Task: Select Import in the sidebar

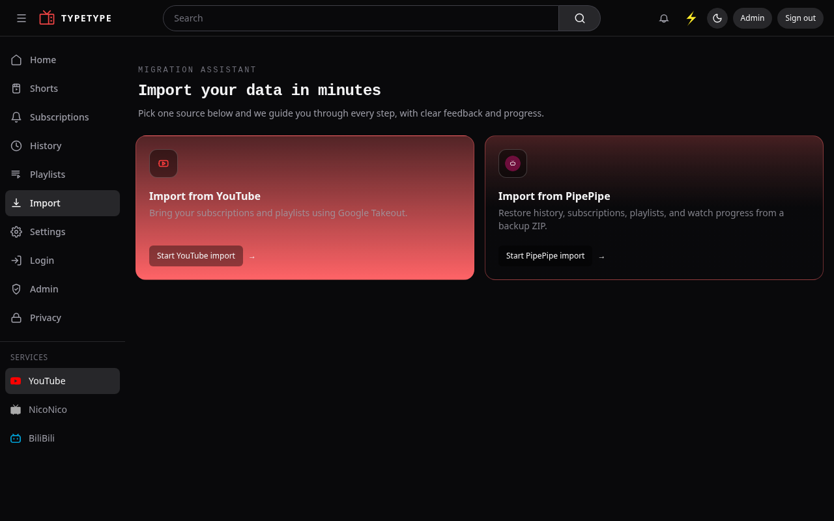Action: [63, 203]
